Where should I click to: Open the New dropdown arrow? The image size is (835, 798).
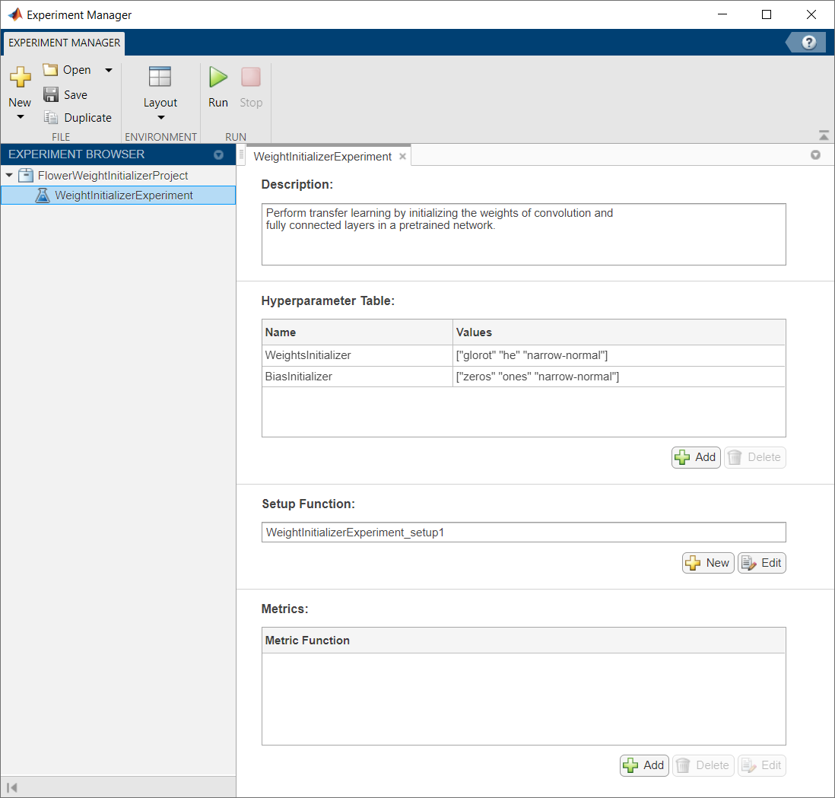[x=21, y=117]
